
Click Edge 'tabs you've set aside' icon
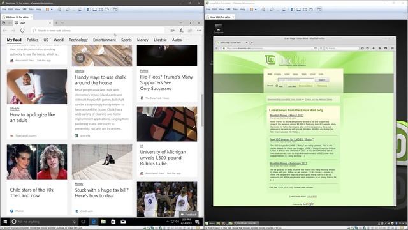pyautogui.click(x=4, y=23)
